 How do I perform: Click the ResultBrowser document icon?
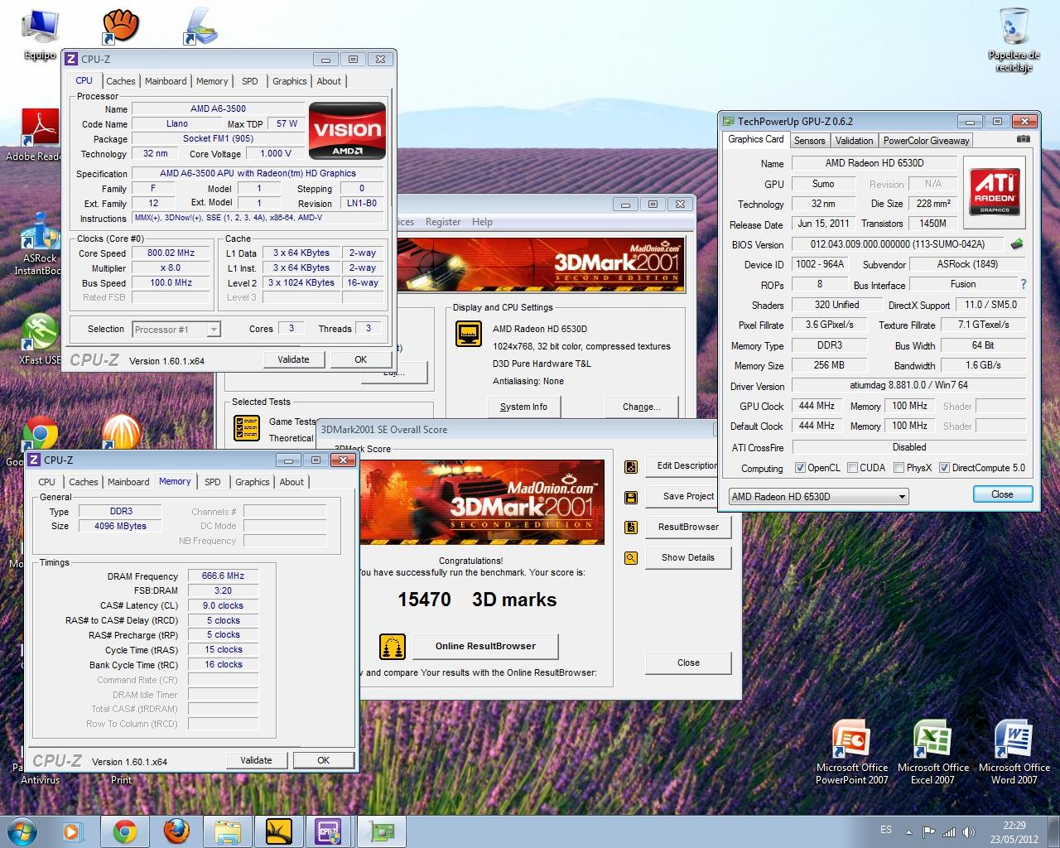(631, 528)
